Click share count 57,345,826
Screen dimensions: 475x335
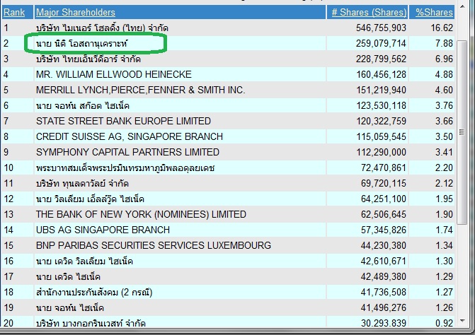tap(383, 230)
